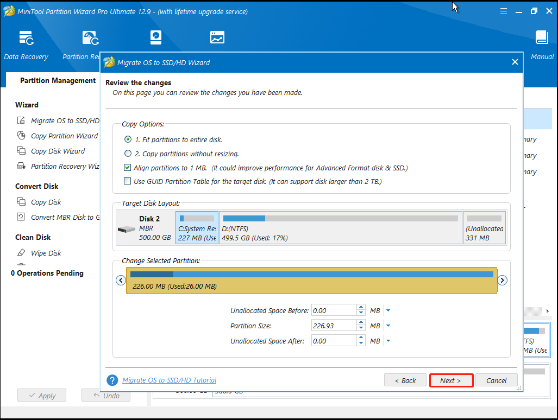This screenshot has height=420, width=558.
Task: Click the Unallocated Space After input field
Action: [334, 341]
